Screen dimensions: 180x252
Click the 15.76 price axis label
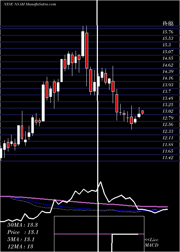tap(168, 32)
